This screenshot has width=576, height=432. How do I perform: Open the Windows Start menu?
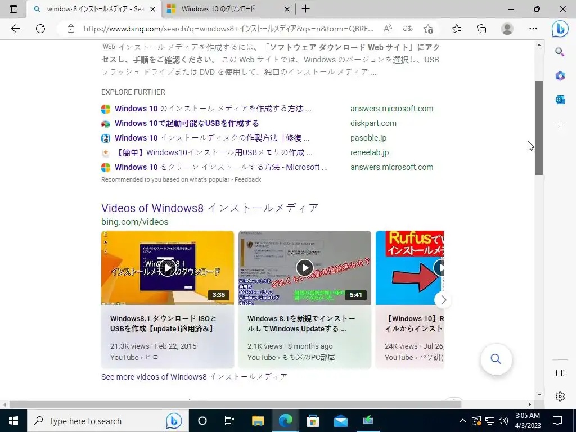pos(13,421)
